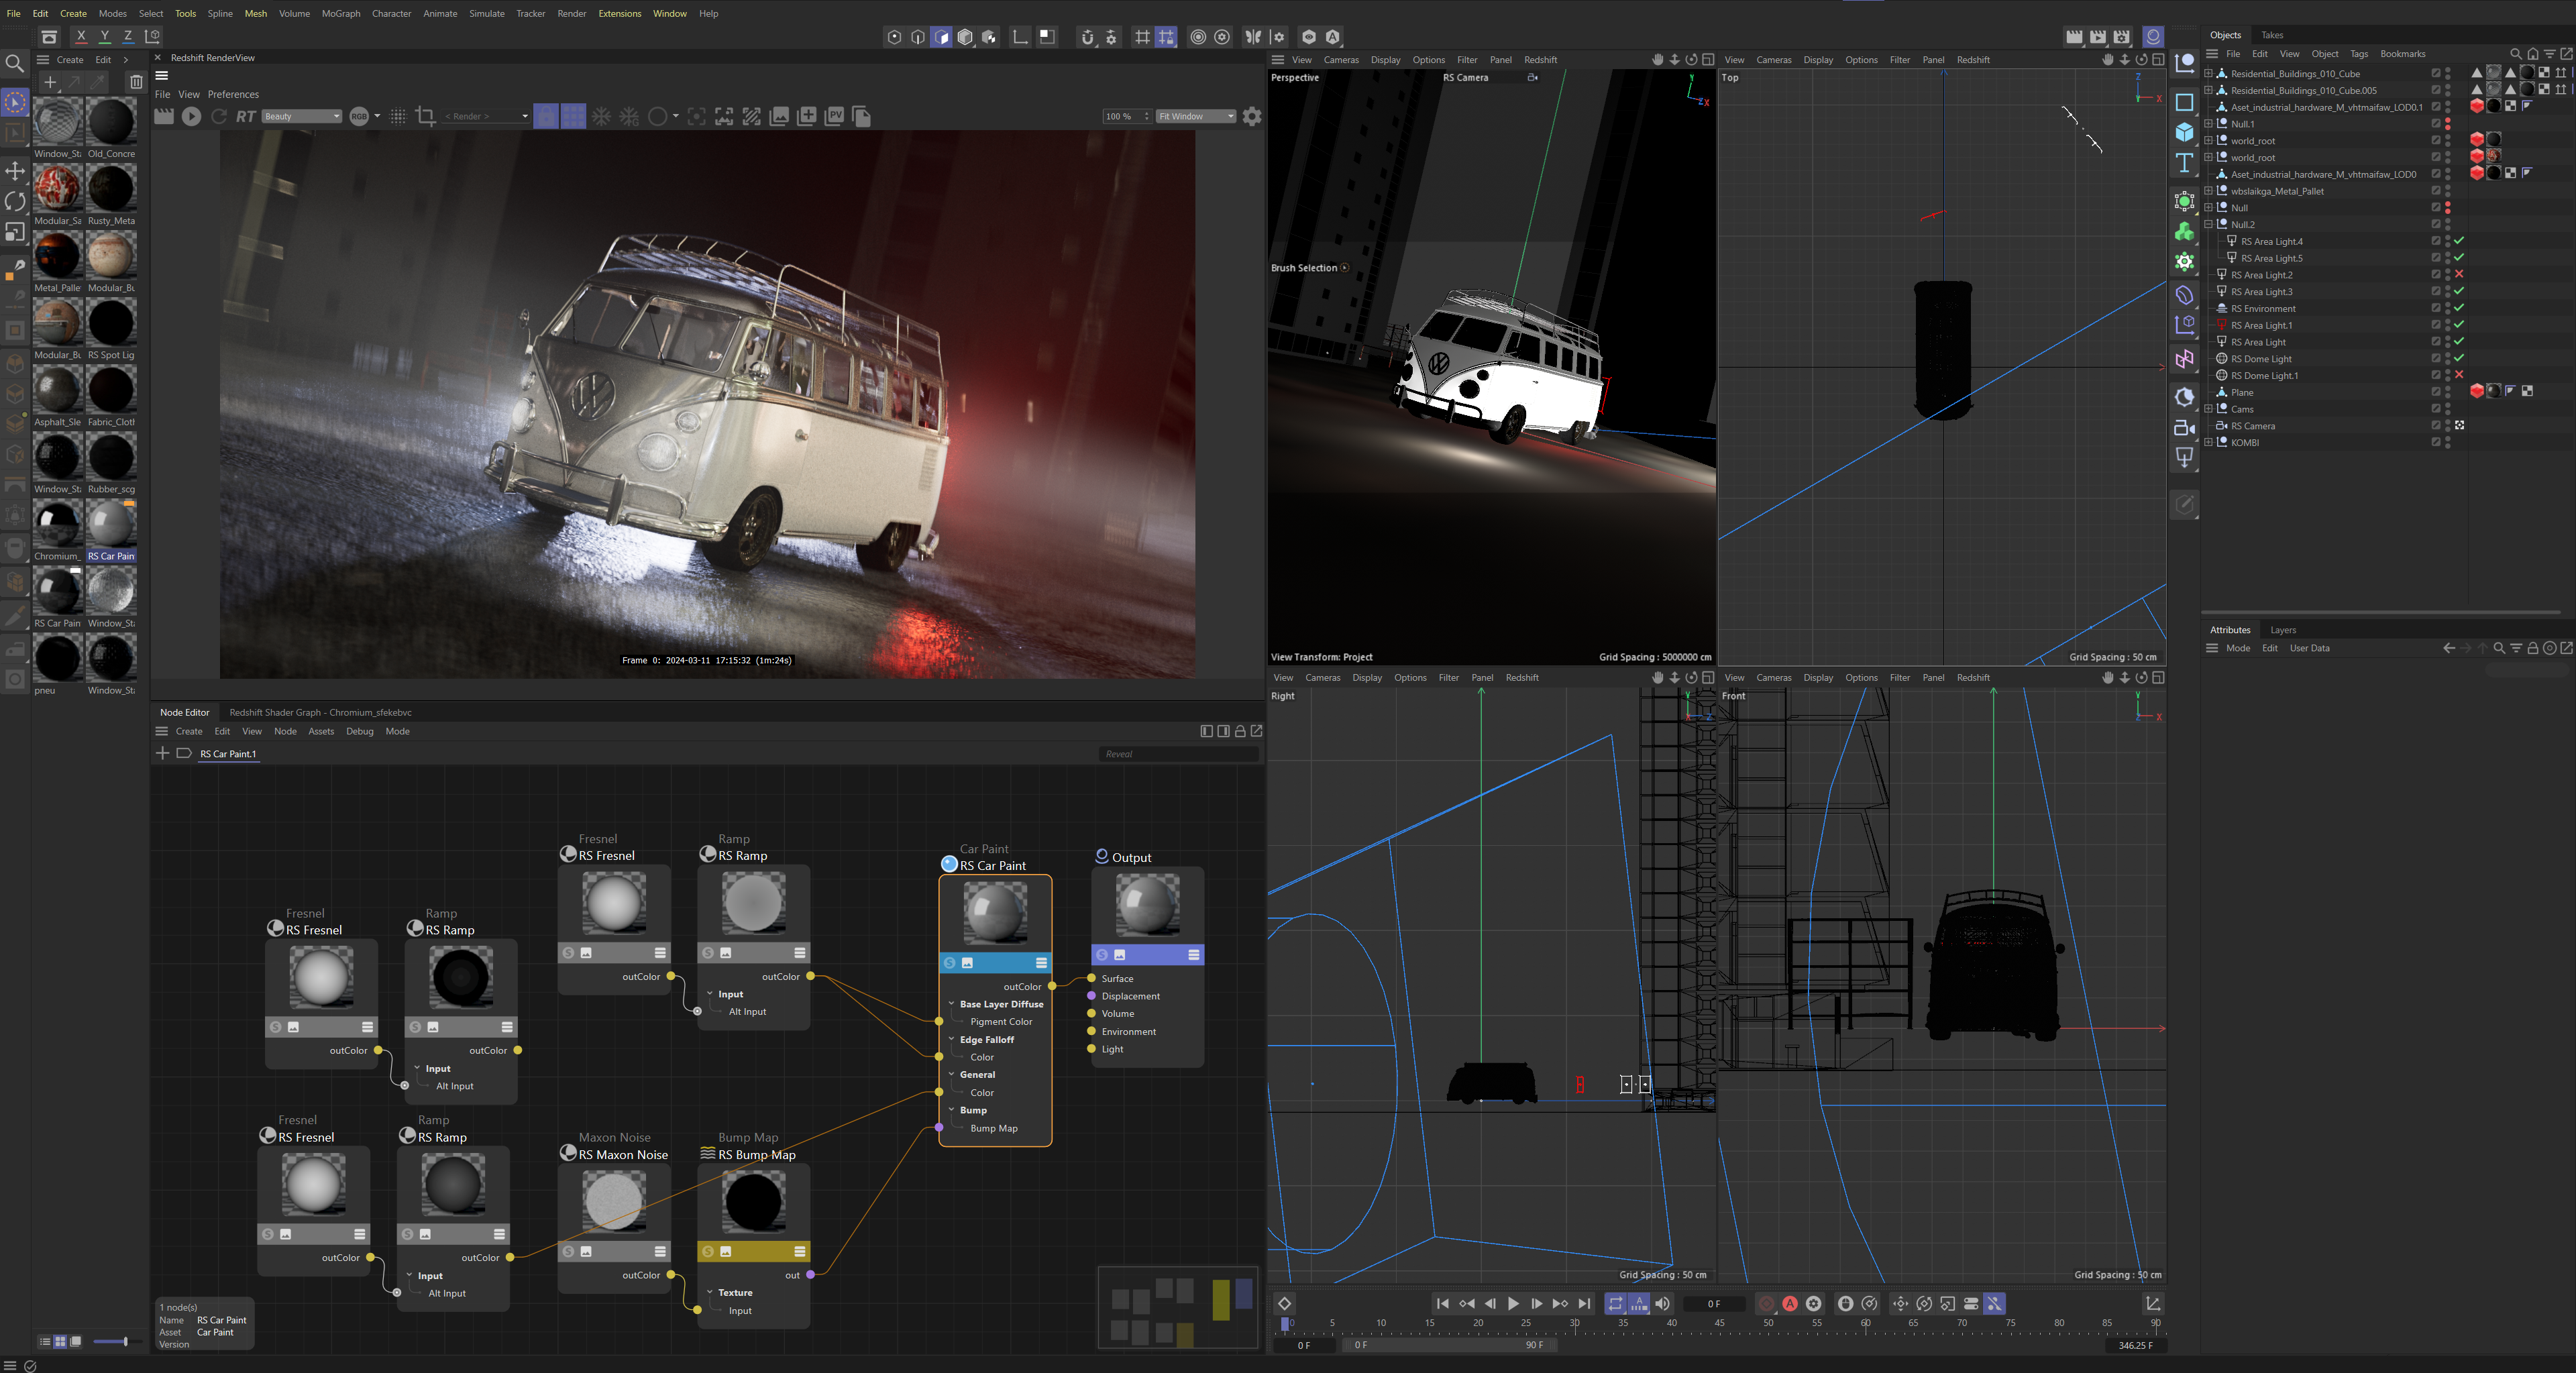
Task: Activate the render region crop icon
Action: coord(425,117)
